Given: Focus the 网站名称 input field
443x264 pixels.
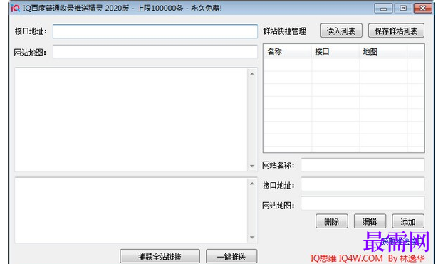Looking at the screenshot, I should coord(363,165).
